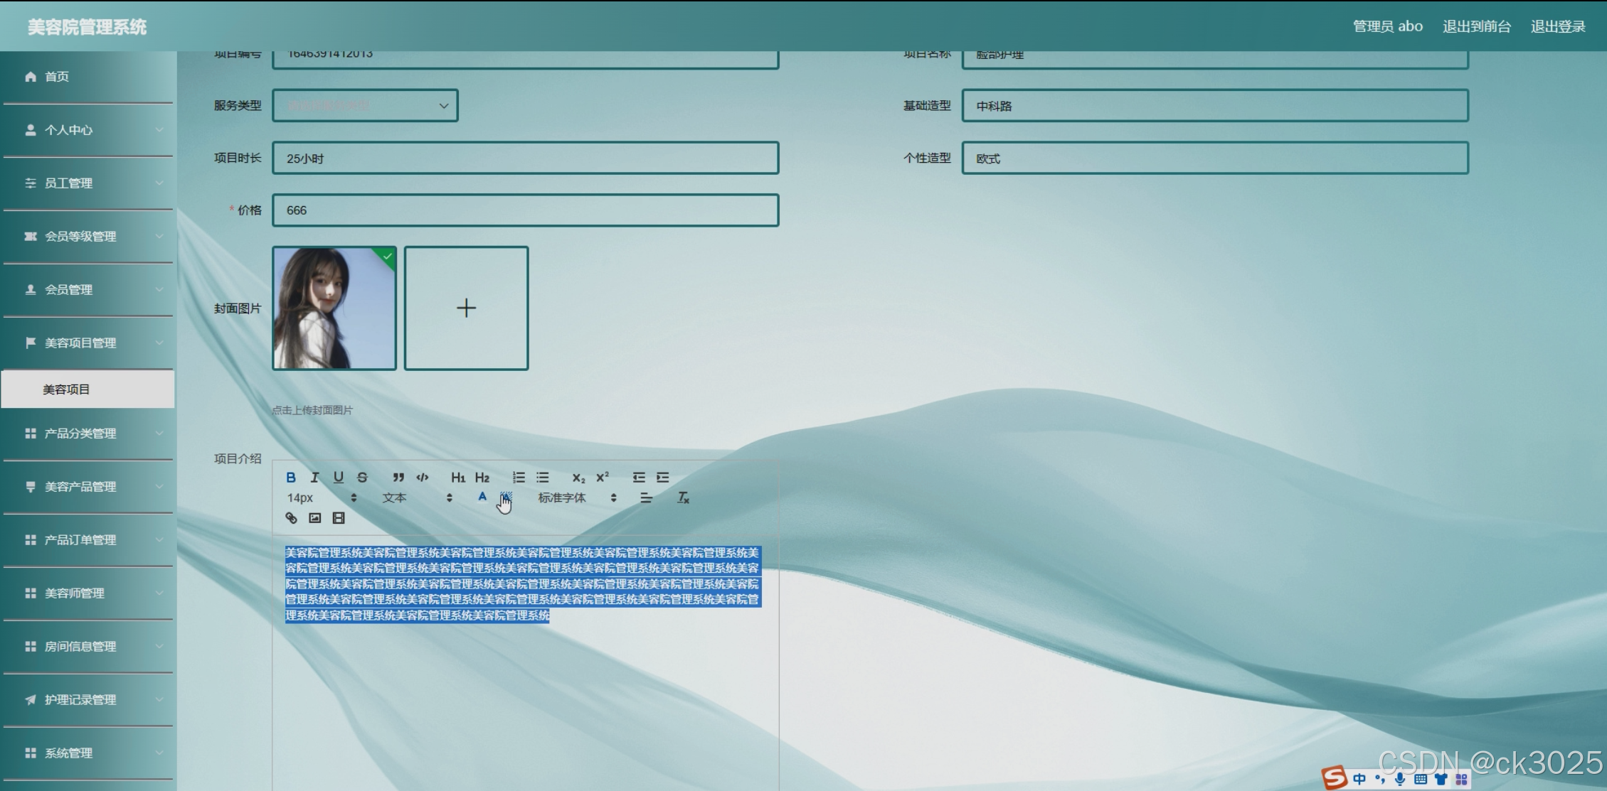The width and height of the screenshot is (1607, 791).
Task: Clear formatting with the Tx icon
Action: click(x=683, y=498)
